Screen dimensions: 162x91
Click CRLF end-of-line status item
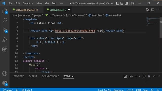click(x=139, y=90)
